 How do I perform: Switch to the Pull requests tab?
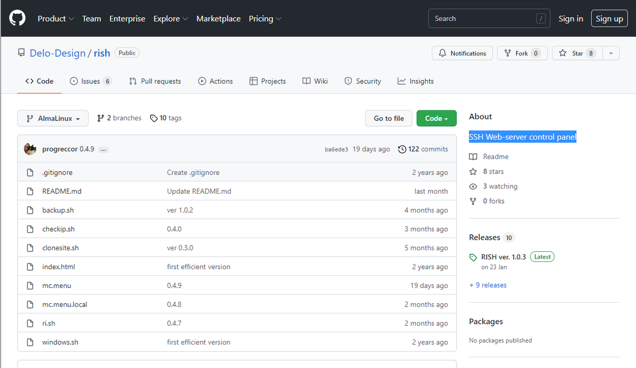pos(155,81)
